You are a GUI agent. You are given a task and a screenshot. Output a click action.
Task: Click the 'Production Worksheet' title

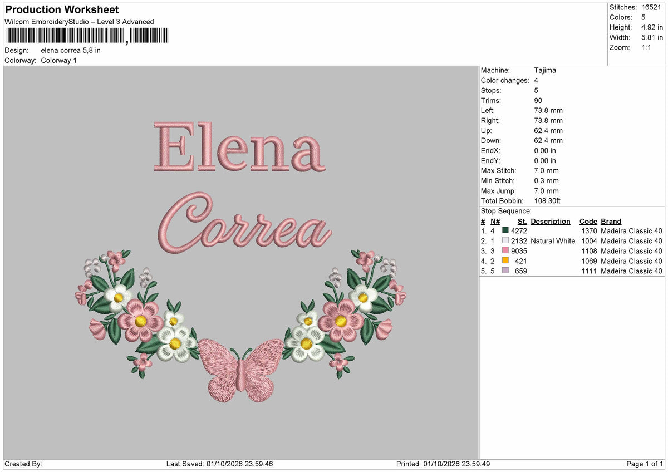click(x=62, y=10)
